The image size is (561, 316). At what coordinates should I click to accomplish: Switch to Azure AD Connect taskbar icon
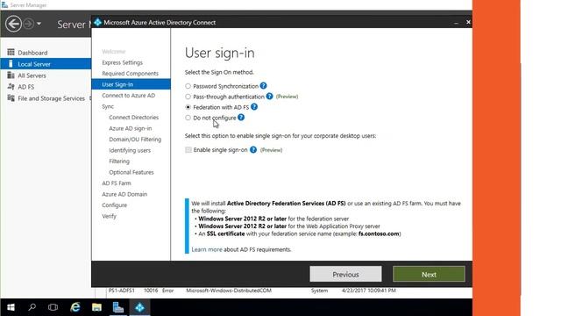point(139,307)
